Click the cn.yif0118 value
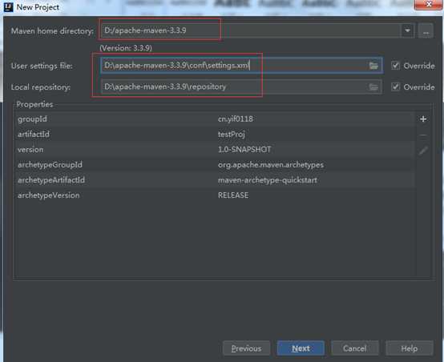The height and width of the screenshot is (362, 444). tap(236, 119)
